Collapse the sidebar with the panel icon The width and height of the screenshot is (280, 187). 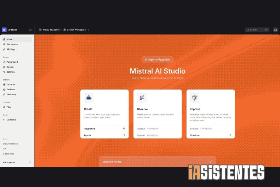point(30,30)
